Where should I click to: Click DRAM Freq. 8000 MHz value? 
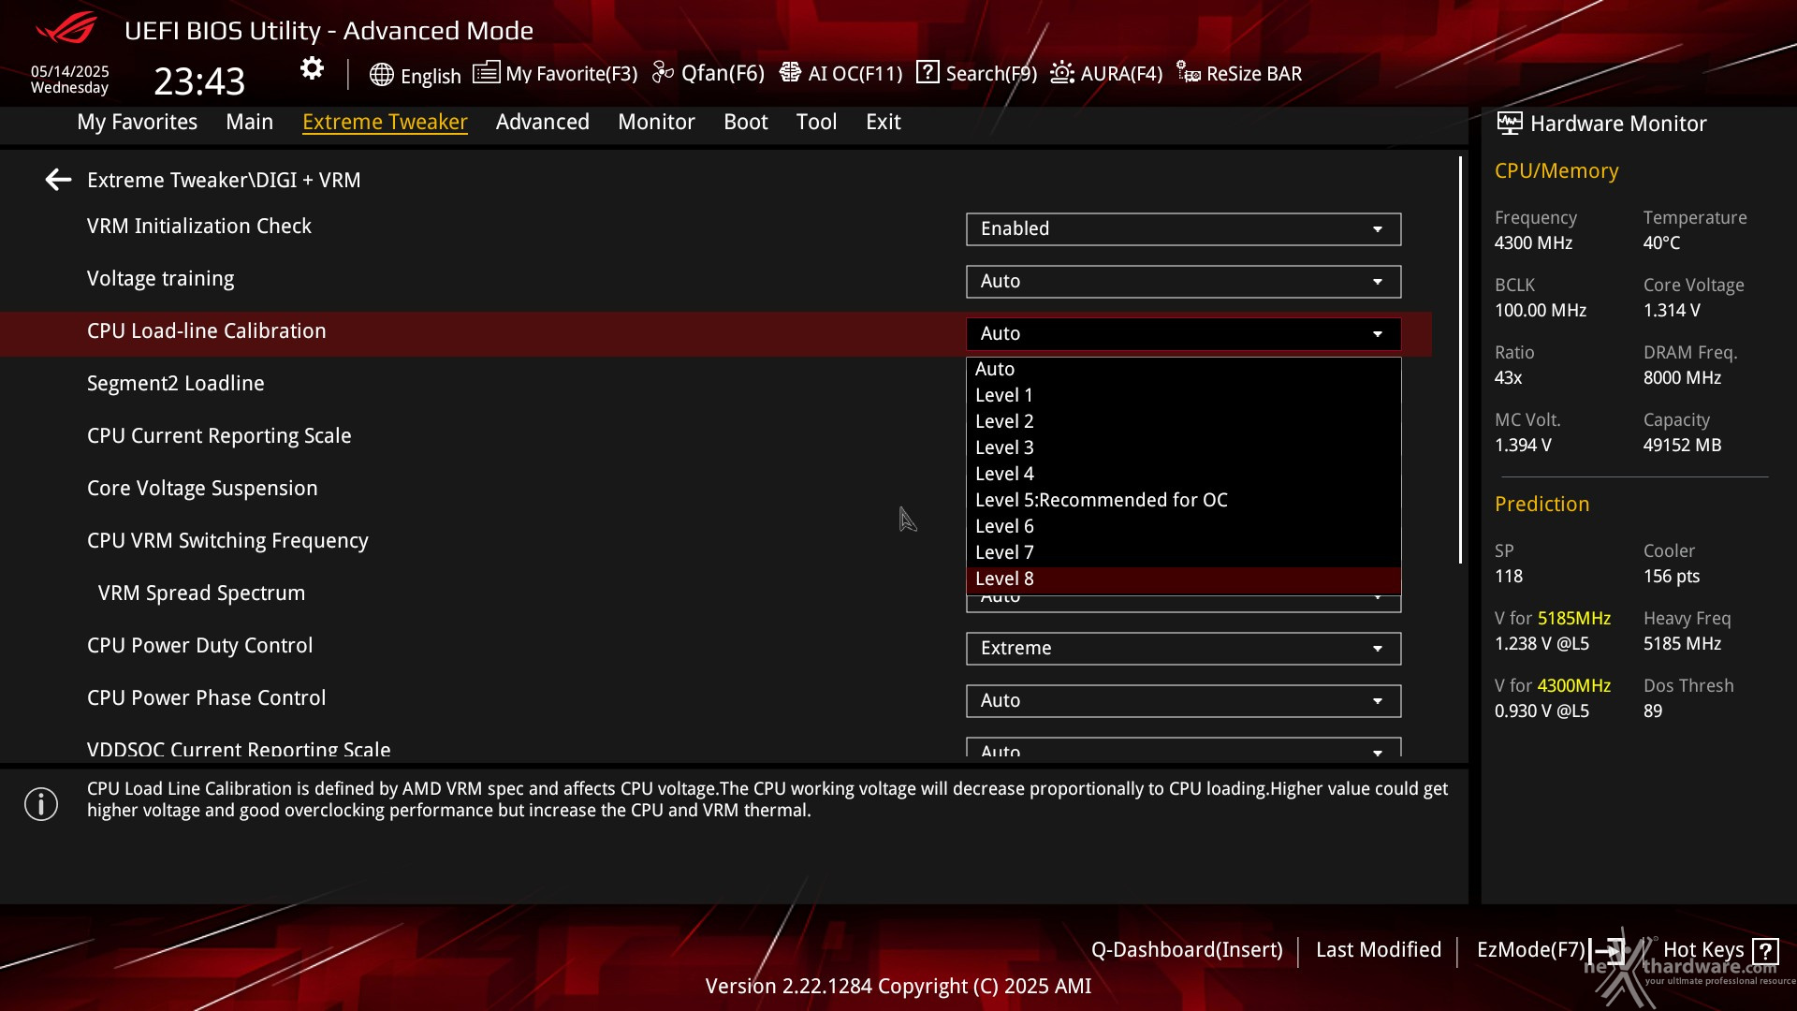coord(1682,378)
